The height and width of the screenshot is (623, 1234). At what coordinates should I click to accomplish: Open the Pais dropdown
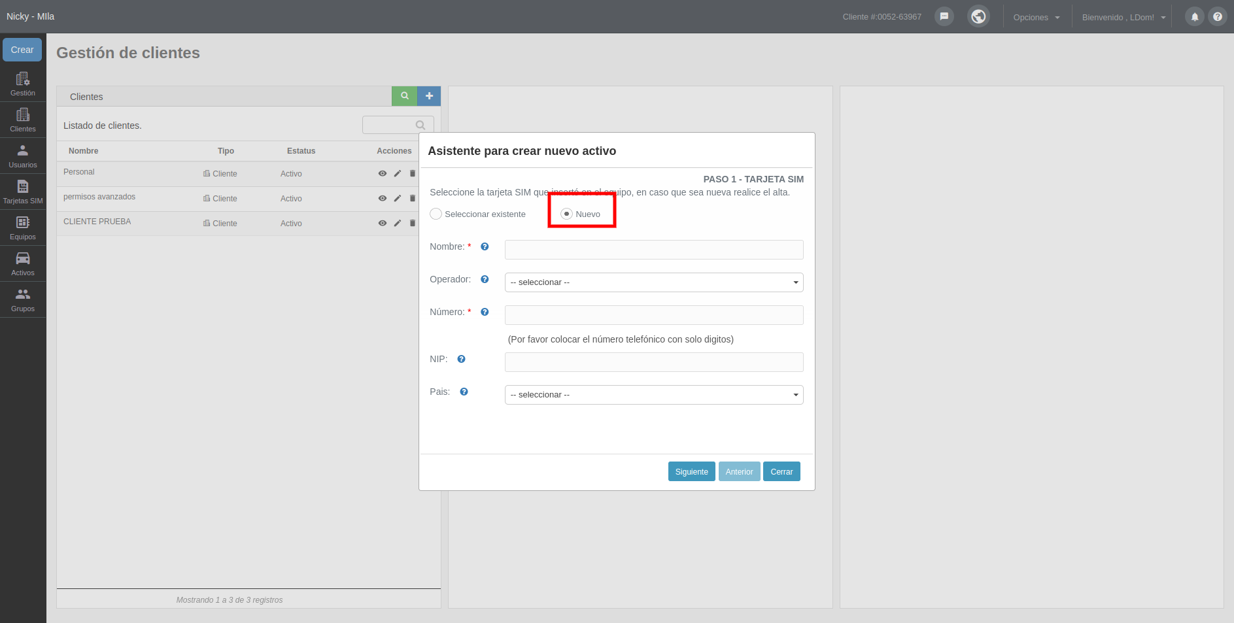click(654, 395)
